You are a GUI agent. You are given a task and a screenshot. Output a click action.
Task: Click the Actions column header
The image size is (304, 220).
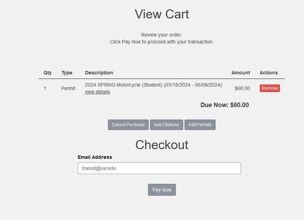coord(268,73)
